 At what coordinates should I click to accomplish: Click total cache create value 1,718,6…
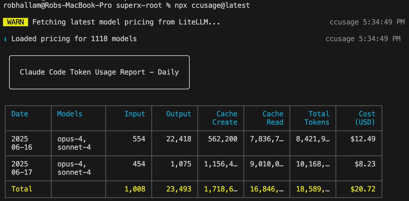(221, 189)
